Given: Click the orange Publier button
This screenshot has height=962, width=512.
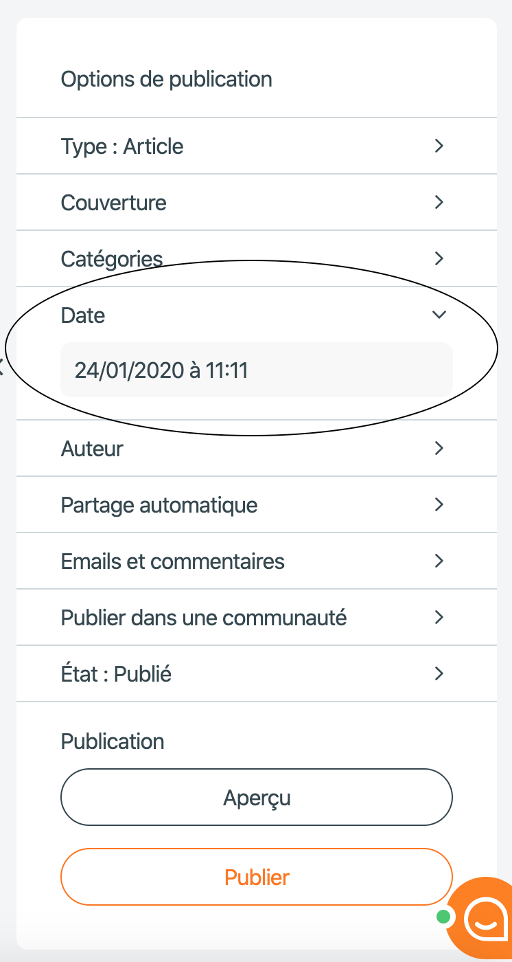Looking at the screenshot, I should [x=257, y=877].
